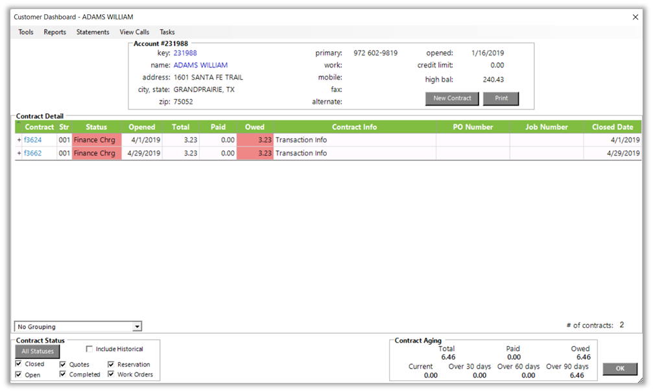Open contract link f3624
This screenshot has height=392, width=653.
pyautogui.click(x=32, y=140)
